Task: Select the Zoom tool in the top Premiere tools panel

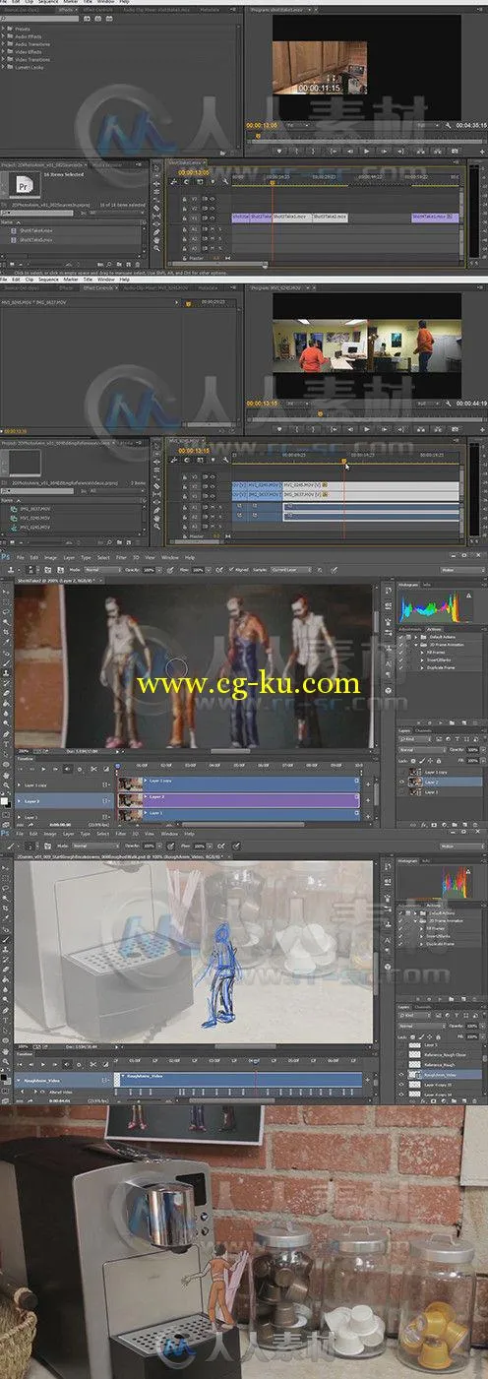Action: 156,248
